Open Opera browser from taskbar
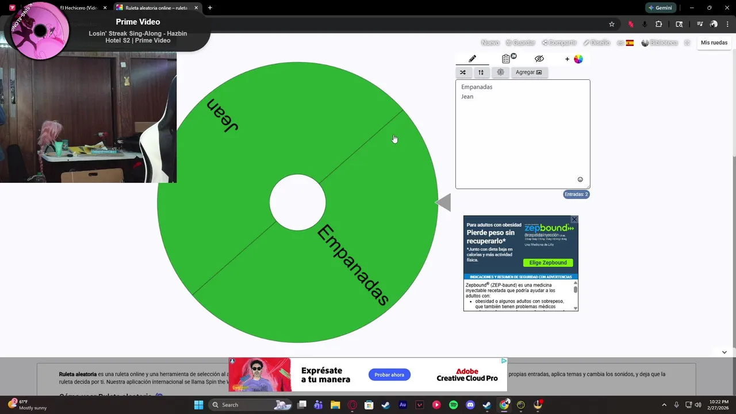Viewport: 736px width, 414px height. pos(352,405)
